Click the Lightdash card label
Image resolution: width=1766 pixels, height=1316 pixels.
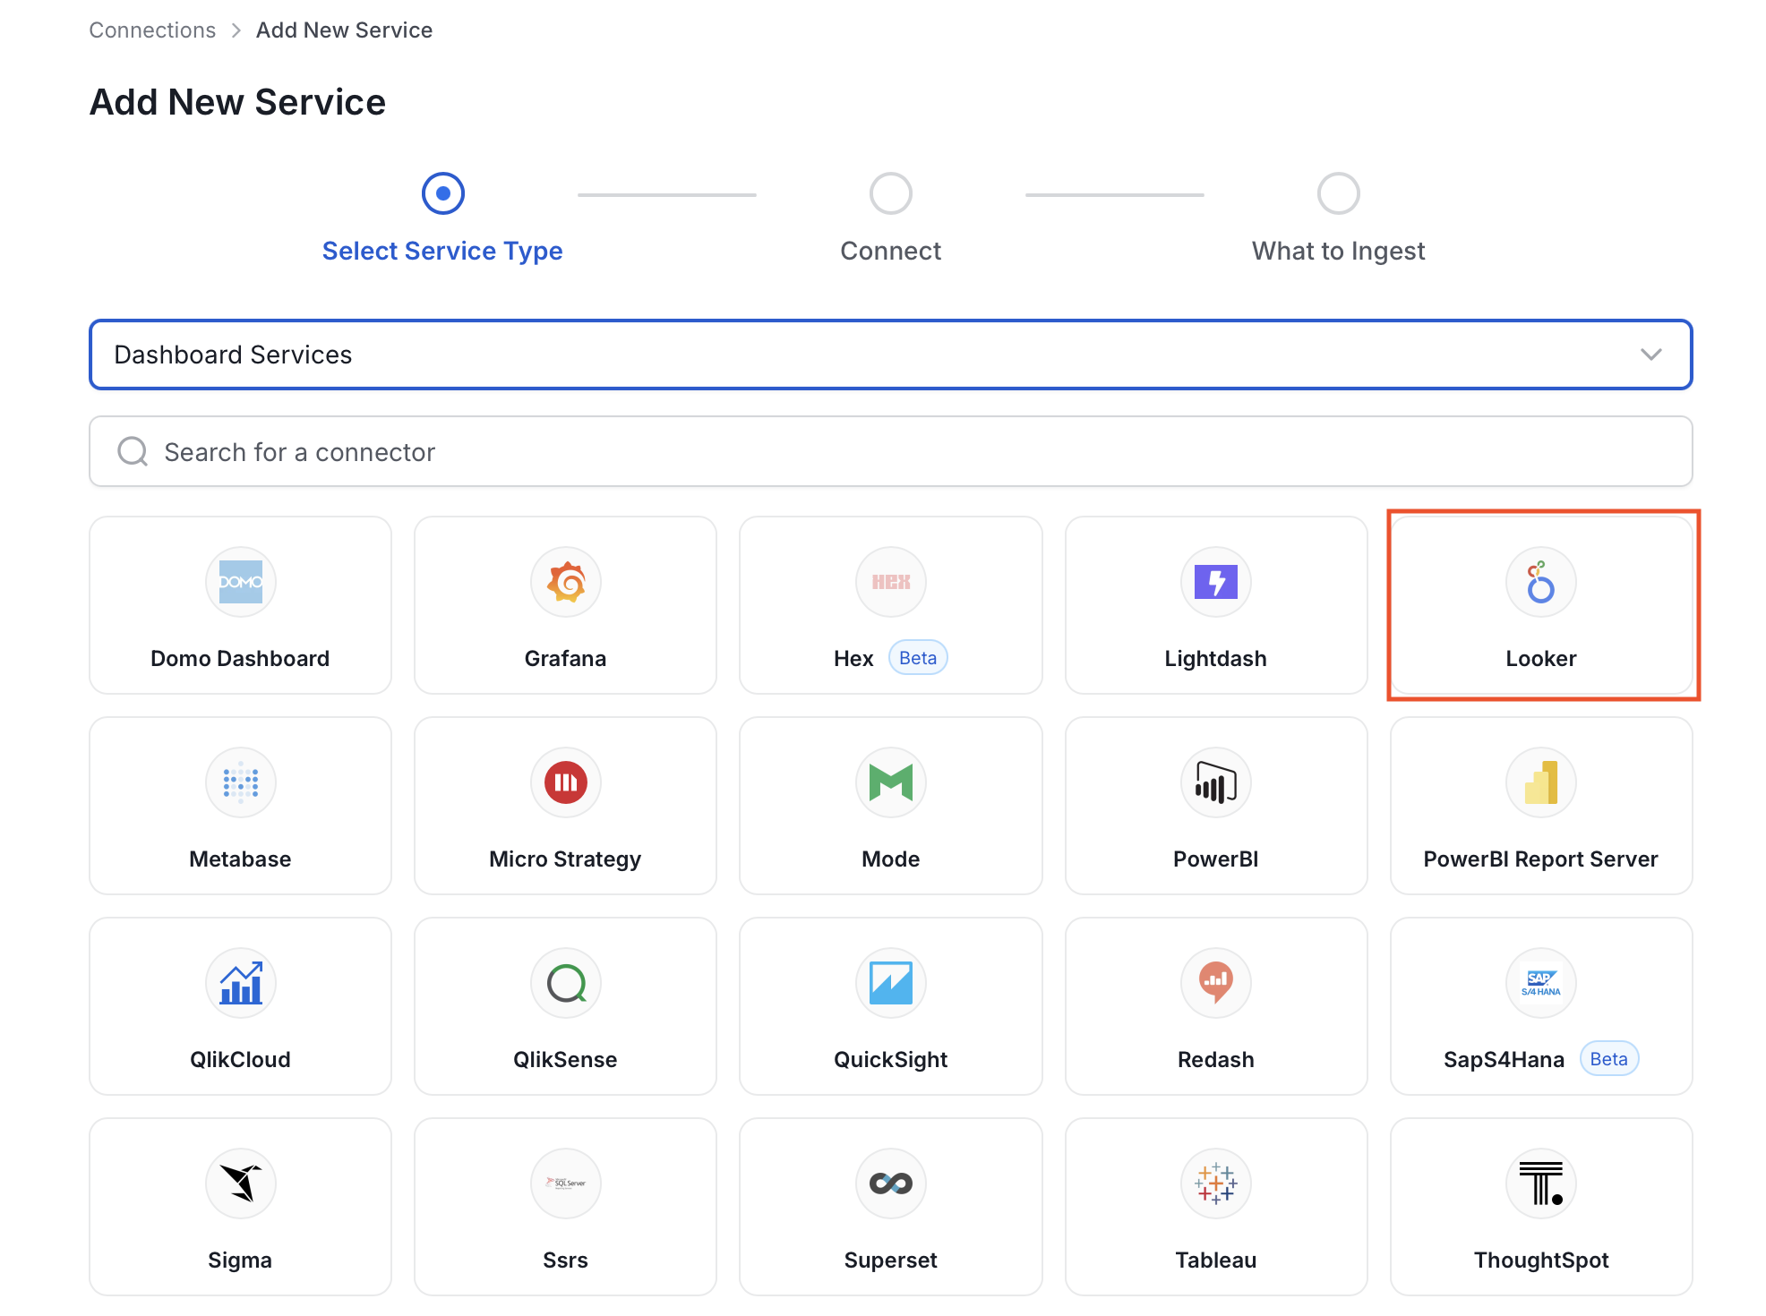tap(1215, 659)
